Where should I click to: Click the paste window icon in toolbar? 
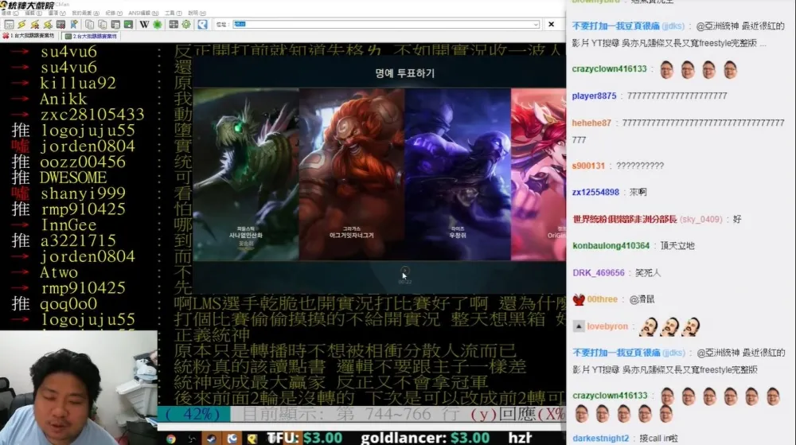click(x=115, y=25)
